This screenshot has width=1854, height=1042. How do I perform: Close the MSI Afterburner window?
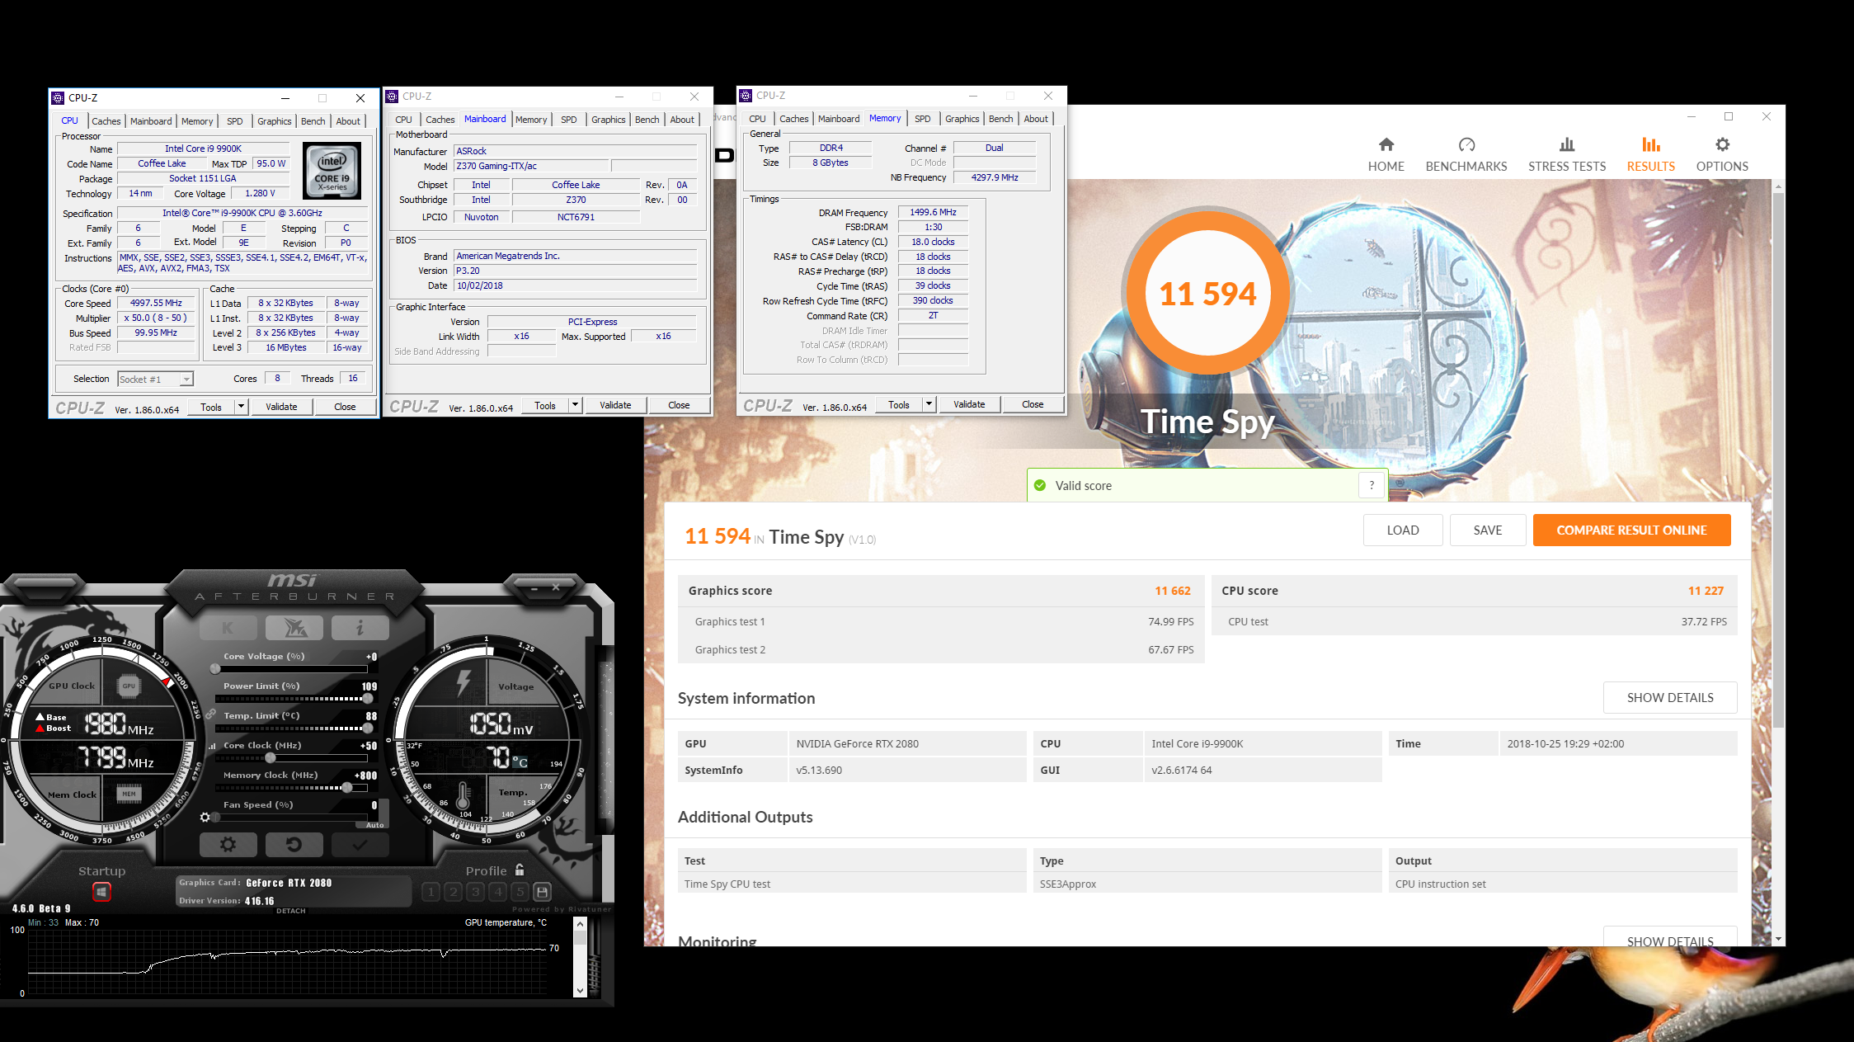(556, 587)
